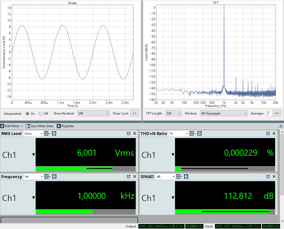Expand Ch1 arrow in SINAD meter
The width and height of the screenshot is (284, 229).
click(173, 198)
